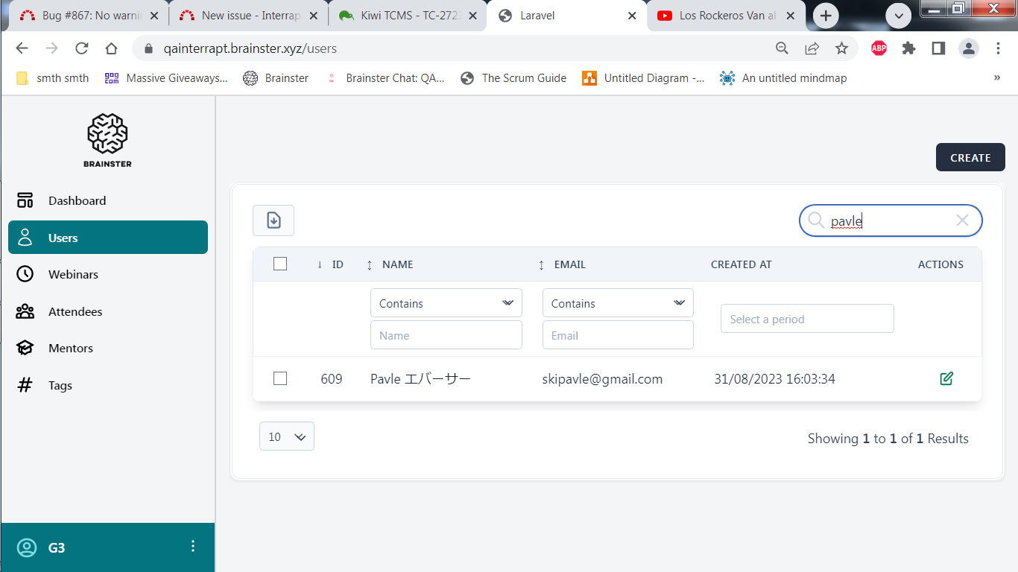Open the Adblock Plus extension icon

879,48
